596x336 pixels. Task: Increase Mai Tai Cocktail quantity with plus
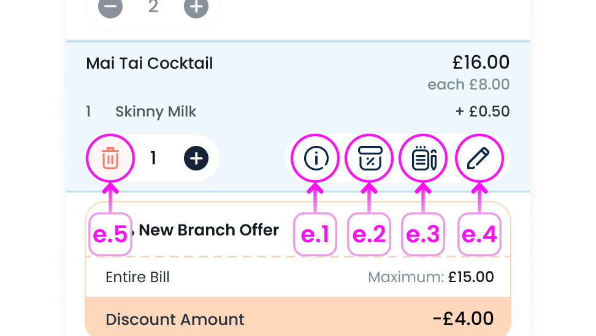click(x=196, y=159)
